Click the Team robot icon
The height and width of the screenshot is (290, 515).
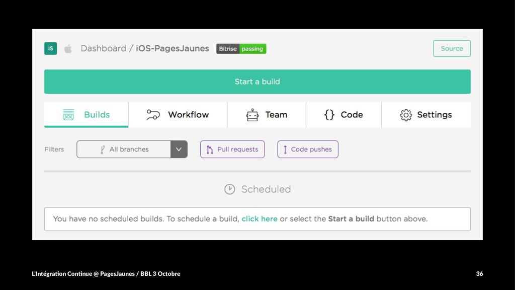pyautogui.click(x=252, y=115)
